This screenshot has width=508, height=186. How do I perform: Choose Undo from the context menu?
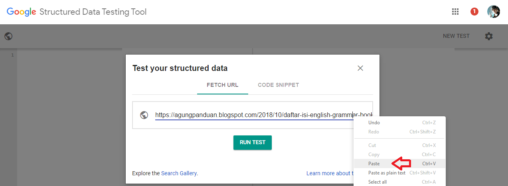point(374,123)
